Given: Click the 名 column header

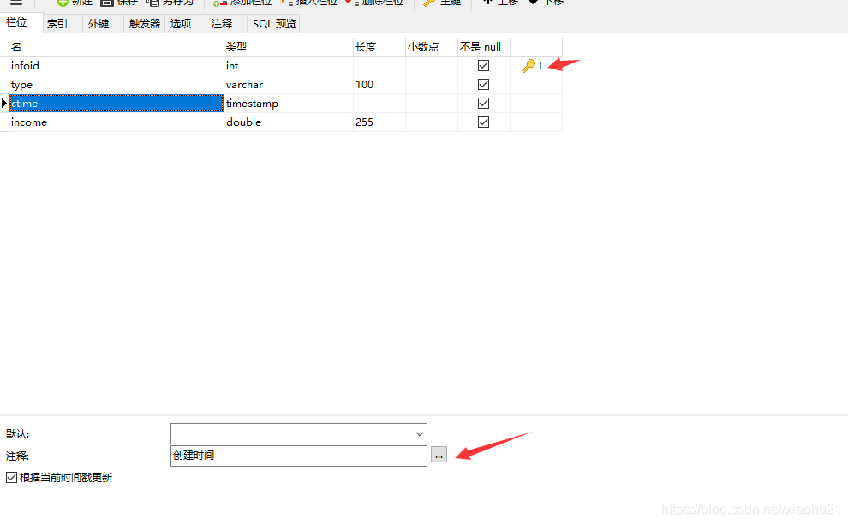Looking at the screenshot, I should coord(116,47).
